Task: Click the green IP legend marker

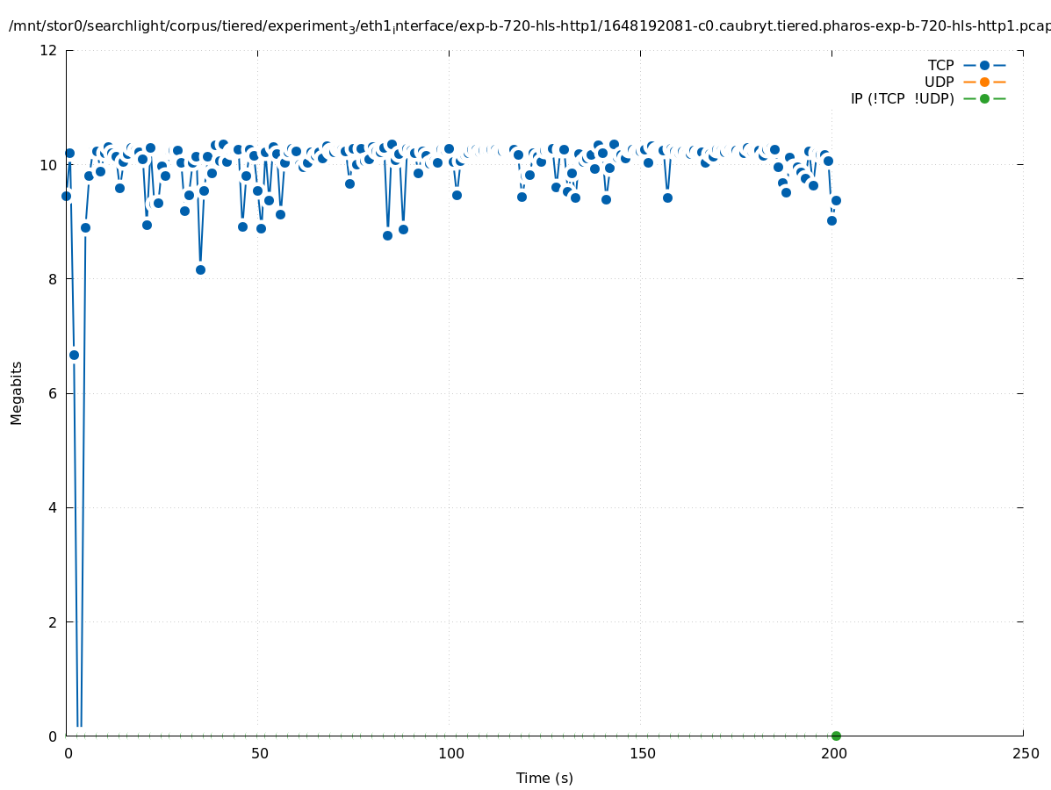Action: 984,98
